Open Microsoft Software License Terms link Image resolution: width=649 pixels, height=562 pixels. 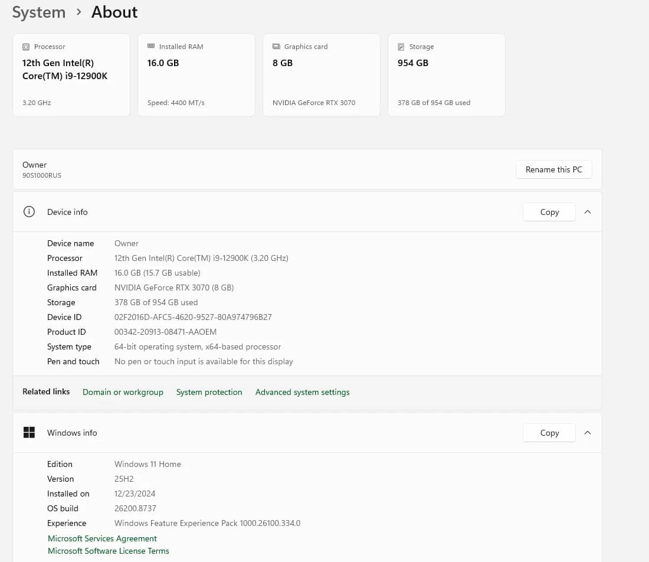tap(109, 551)
